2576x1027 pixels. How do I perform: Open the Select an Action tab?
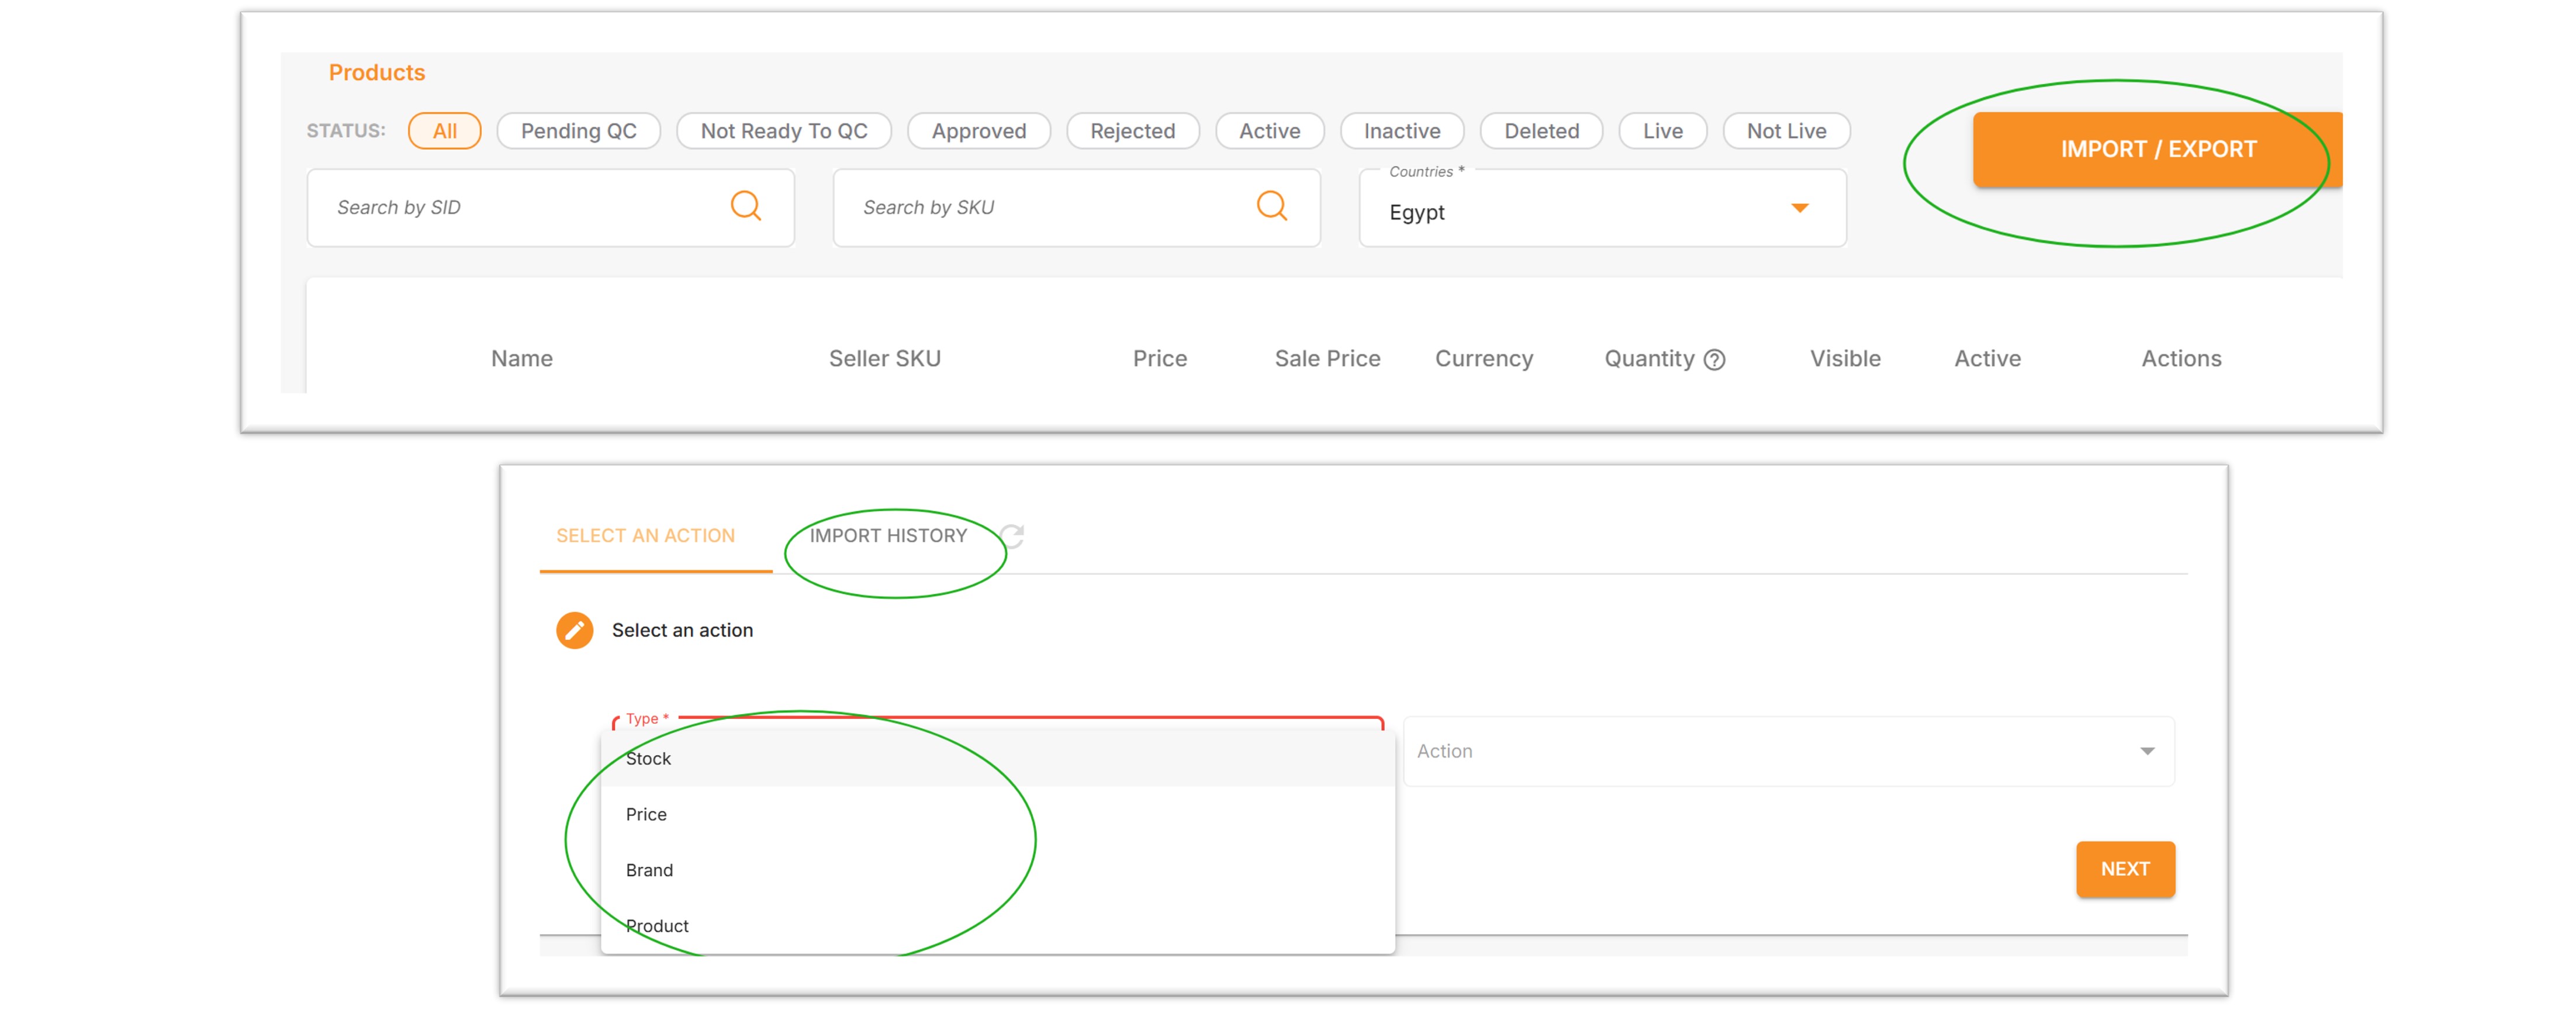tap(645, 536)
